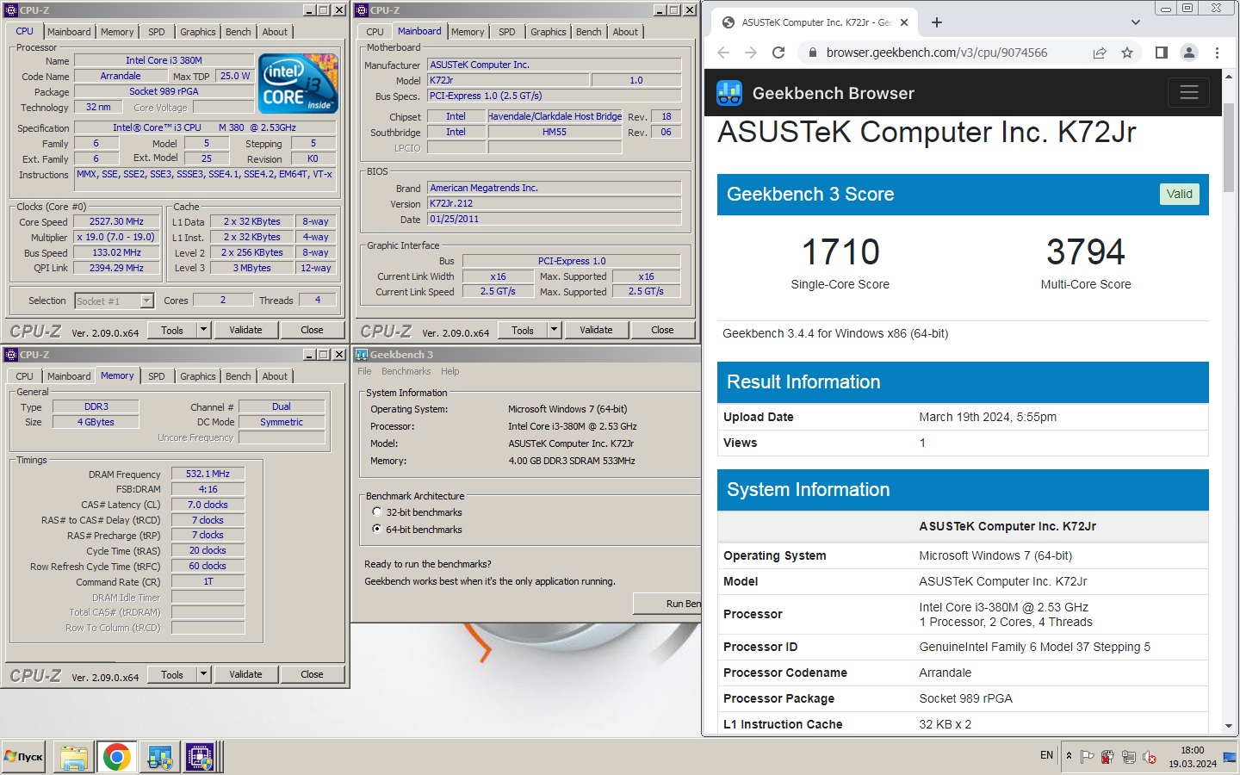
Task: Click the EN language indicator
Action: (1046, 755)
